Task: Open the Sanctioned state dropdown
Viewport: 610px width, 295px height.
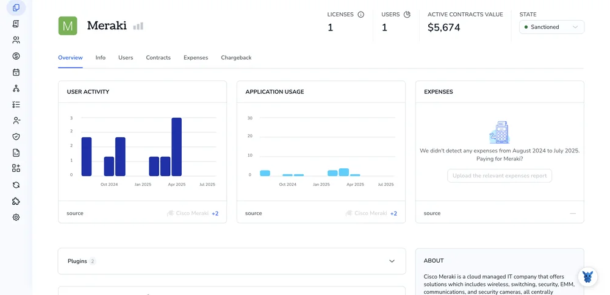Action: point(551,27)
